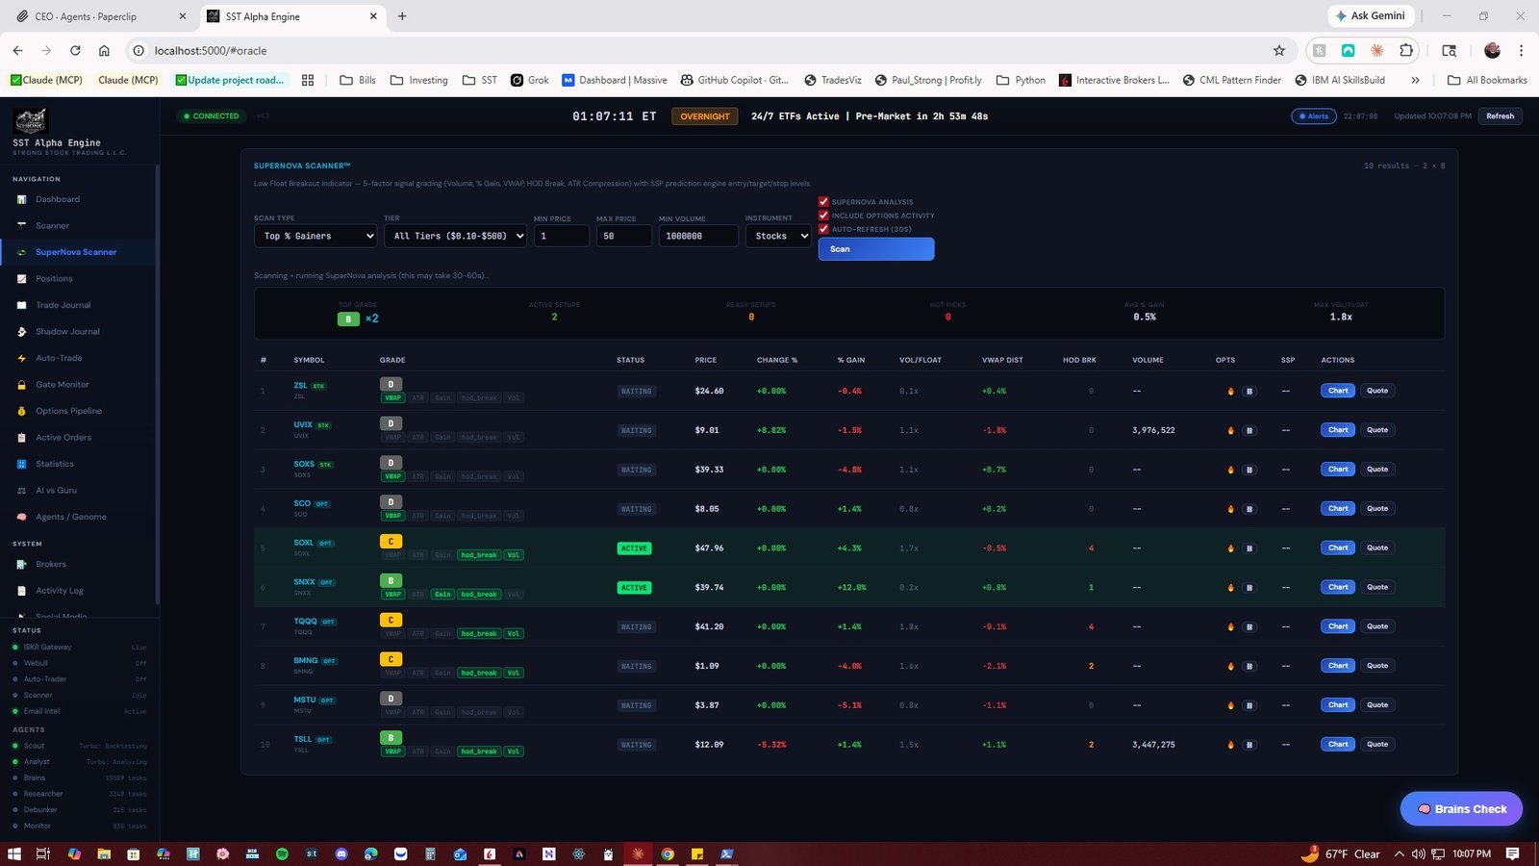Open Discord from the taskbar
The height and width of the screenshot is (866, 1539).
coord(341,853)
